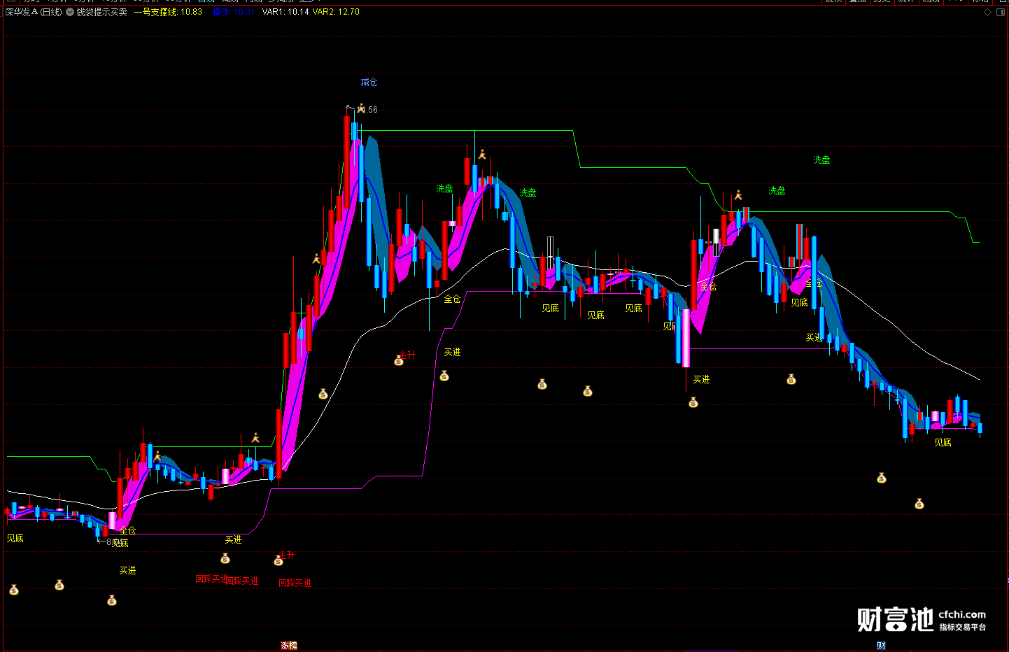The image size is (1009, 652).
Task: Click the VAR2: 12.70 value
Action: coord(336,12)
